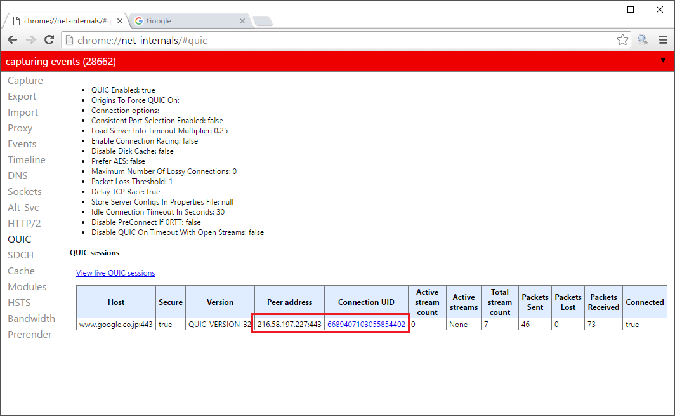
Task: Open the Chrome hamburger menu
Action: 663,40
